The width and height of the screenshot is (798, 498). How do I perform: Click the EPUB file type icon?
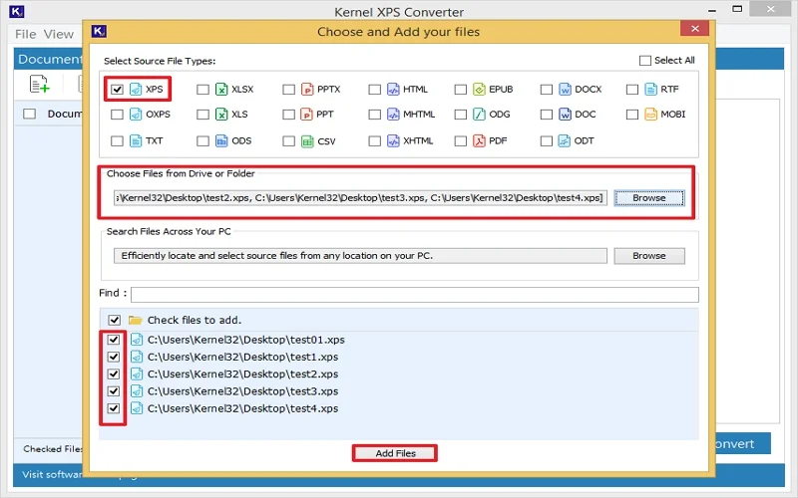point(479,90)
